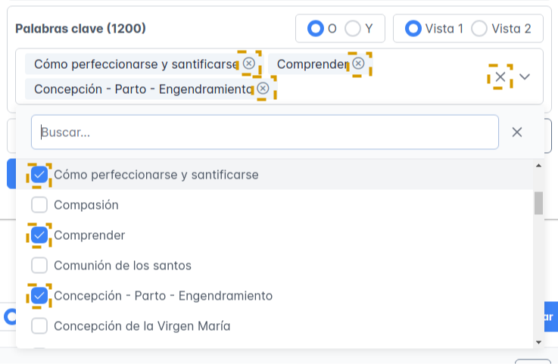Clear the Buscar search field
This screenshot has width=558, height=364.
pos(517,132)
